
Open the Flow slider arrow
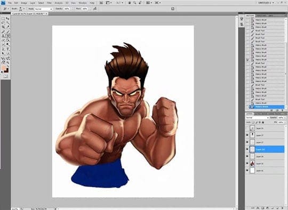[89, 9]
